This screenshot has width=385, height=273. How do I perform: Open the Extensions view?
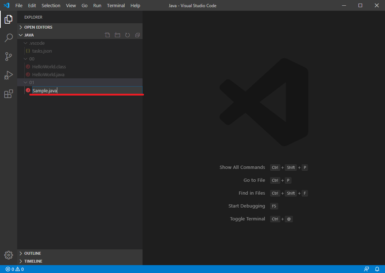tap(9, 94)
